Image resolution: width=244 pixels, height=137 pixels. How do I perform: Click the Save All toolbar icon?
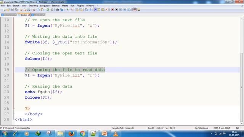(x=16, y=10)
